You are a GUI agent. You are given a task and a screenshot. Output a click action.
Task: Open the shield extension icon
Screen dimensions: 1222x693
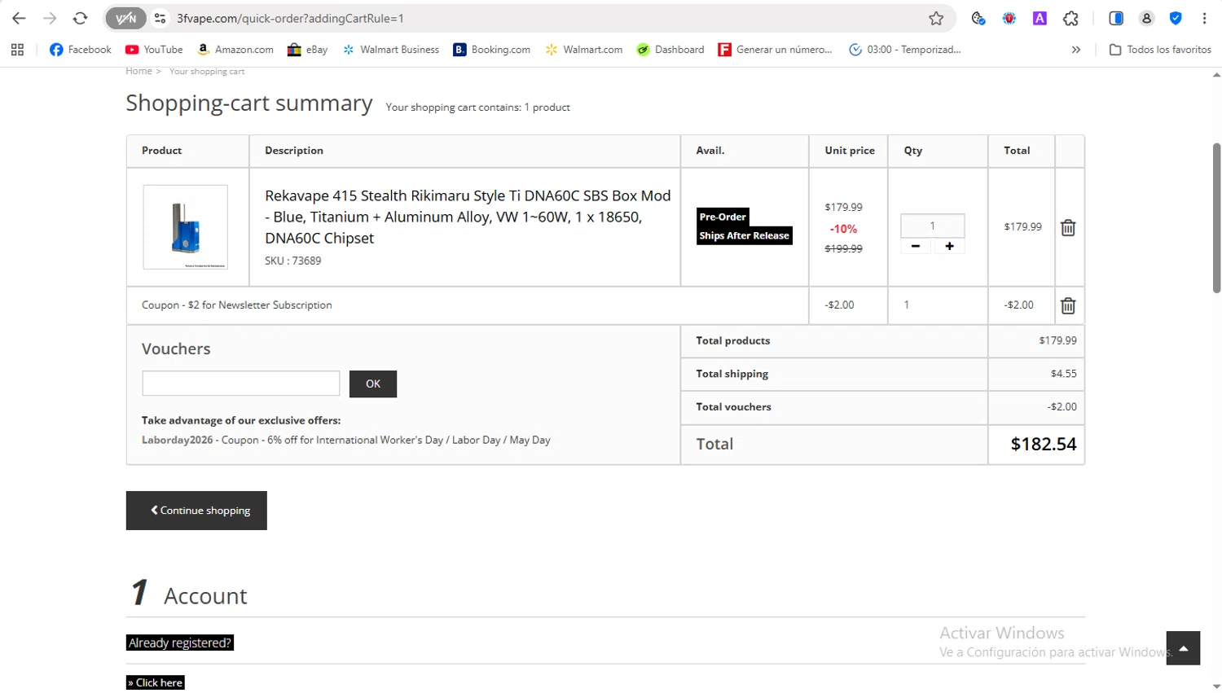coord(1176,18)
